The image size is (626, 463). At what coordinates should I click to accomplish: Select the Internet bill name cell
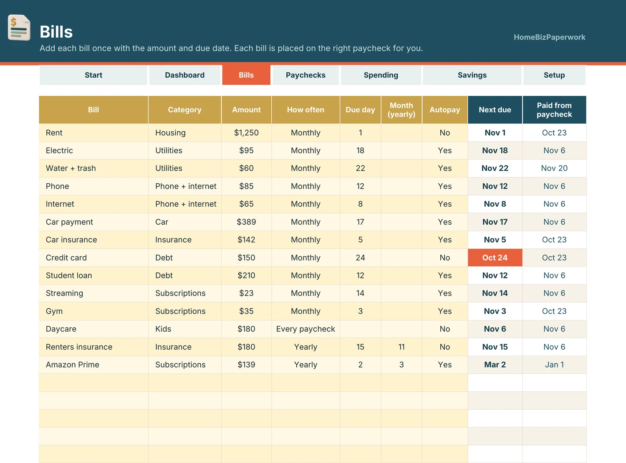(x=93, y=204)
